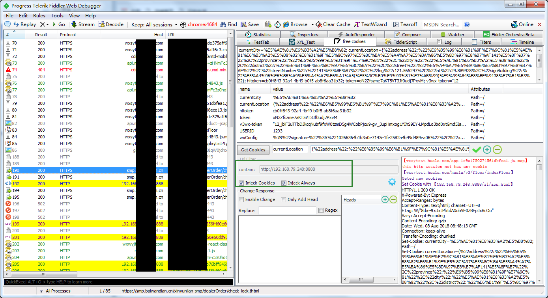Click the camera screenshot toolbar icon
The image size is (548, 298).
(x=268, y=24)
